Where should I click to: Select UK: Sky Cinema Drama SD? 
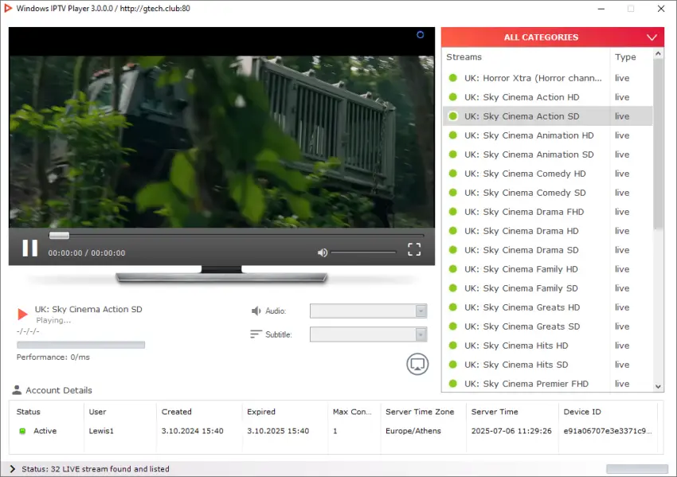point(547,250)
